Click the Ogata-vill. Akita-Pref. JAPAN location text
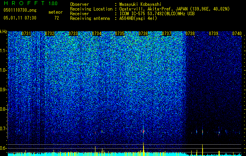 (x=174, y=9)
